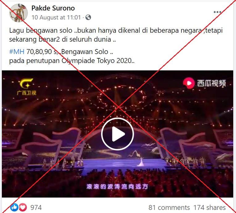Click the public globe privacy icon
The height and width of the screenshot is (213, 236).
88,17
